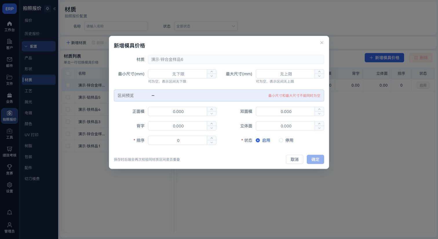Open the 状态 全部状态 dropdown
The width and height of the screenshot is (438, 239).
click(206, 26)
